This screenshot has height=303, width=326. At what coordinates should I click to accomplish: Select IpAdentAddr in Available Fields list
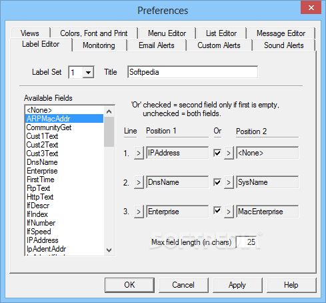[65, 249]
